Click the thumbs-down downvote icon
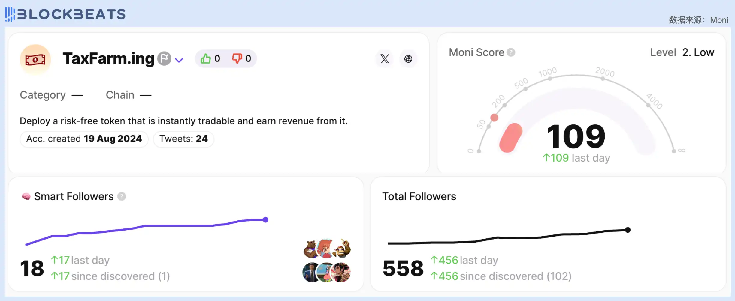The height and width of the screenshot is (301, 735). pyautogui.click(x=237, y=58)
